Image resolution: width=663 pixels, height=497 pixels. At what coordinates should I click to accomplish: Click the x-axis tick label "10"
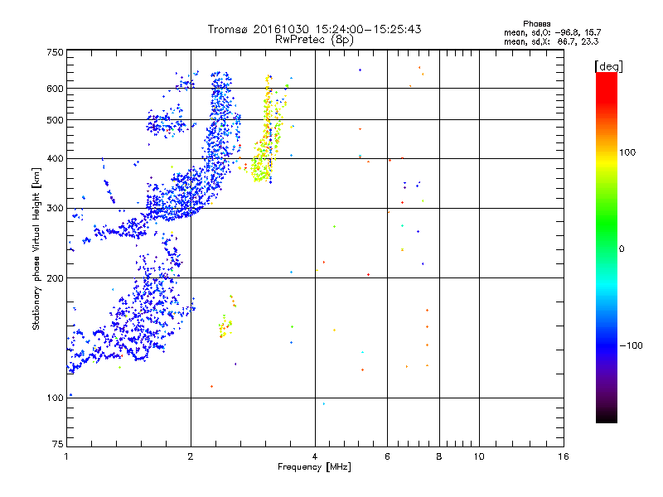pyautogui.click(x=479, y=456)
